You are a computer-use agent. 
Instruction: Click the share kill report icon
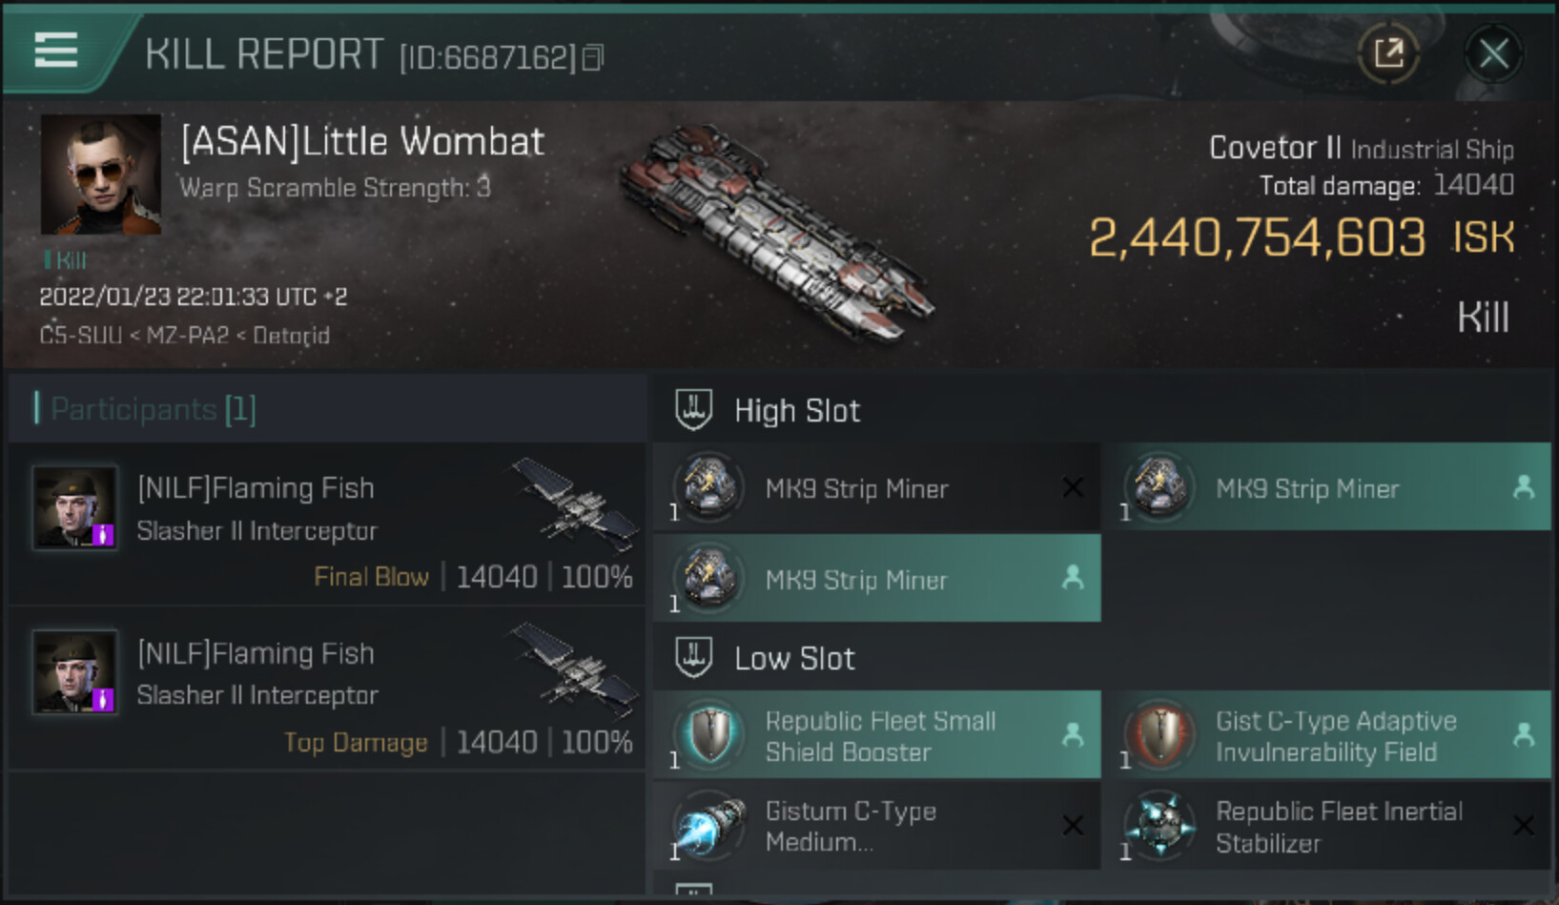(x=1388, y=52)
